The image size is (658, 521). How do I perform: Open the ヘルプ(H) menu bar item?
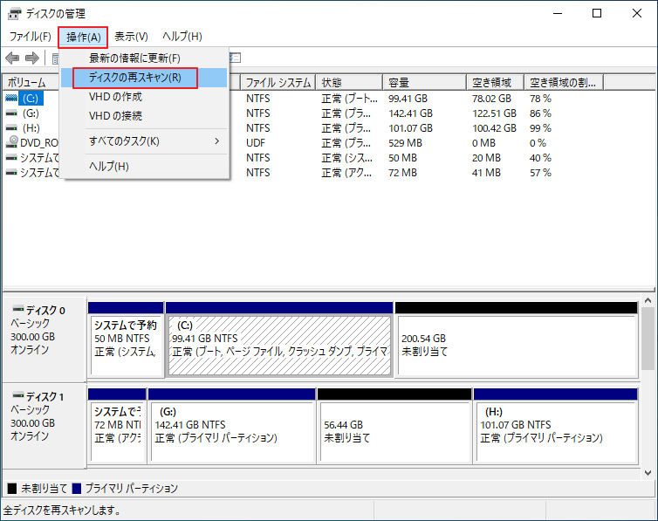(x=182, y=37)
